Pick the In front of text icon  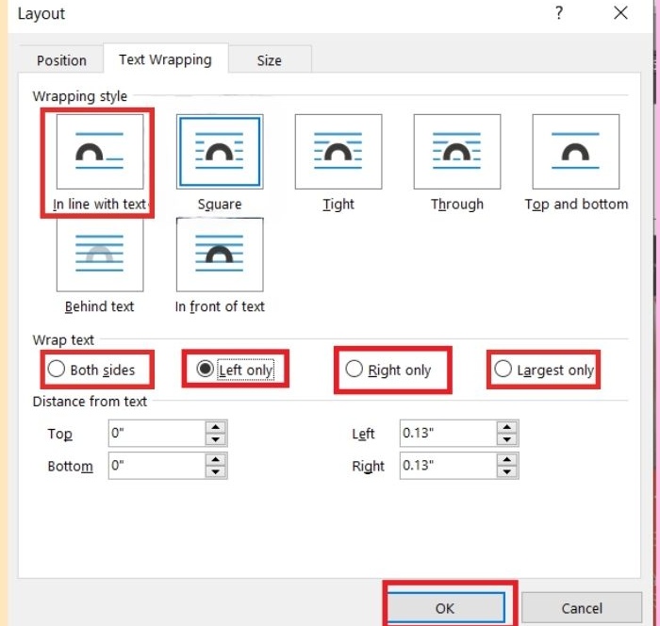pyautogui.click(x=219, y=255)
